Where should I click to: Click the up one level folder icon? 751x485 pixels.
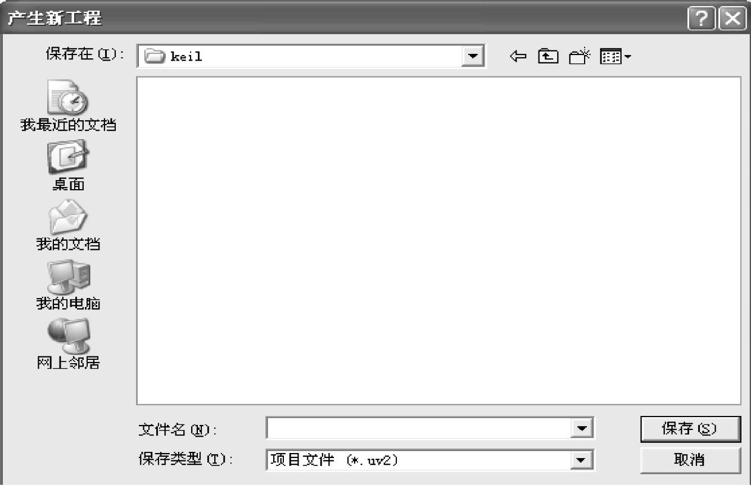[x=548, y=56]
